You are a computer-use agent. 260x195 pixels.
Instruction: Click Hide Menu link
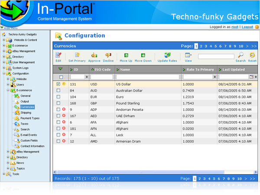click(x=10, y=28)
